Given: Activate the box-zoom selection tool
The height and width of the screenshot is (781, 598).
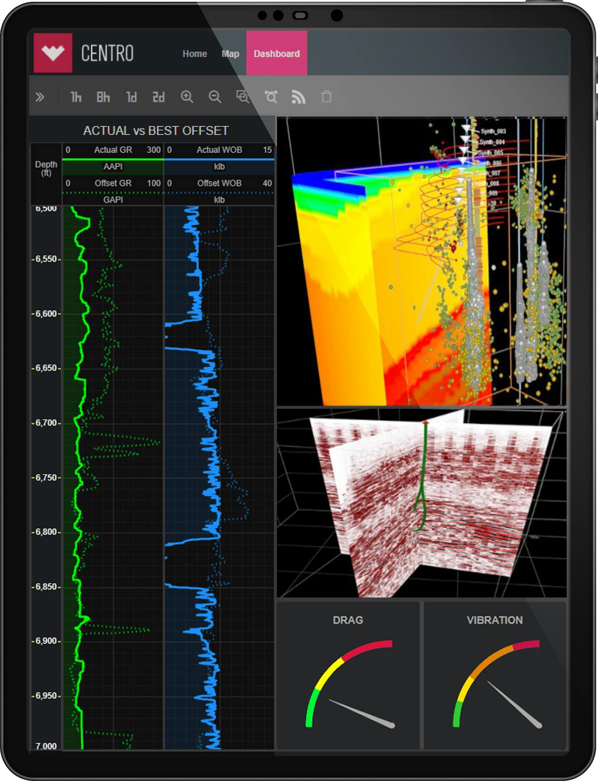Looking at the screenshot, I should [x=243, y=97].
